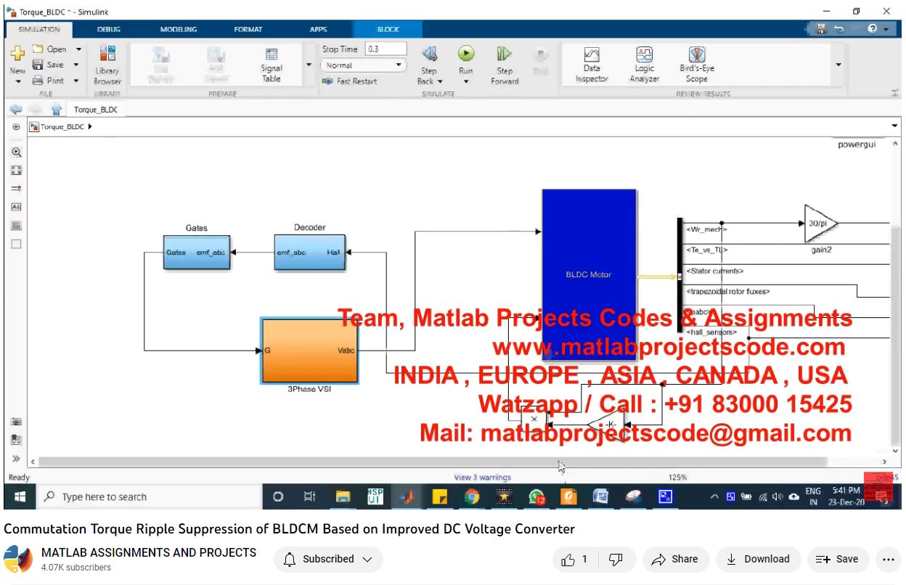Open the Data Inspector
This screenshot has height=585, width=906.
click(592, 64)
